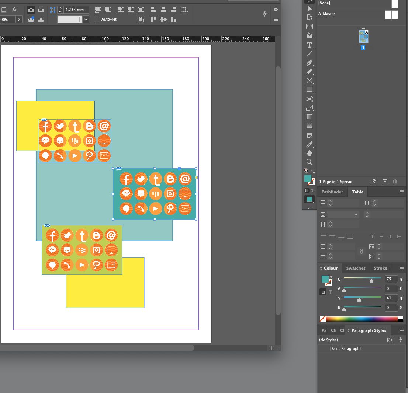Fit content proportionally in control bar

point(107,10)
